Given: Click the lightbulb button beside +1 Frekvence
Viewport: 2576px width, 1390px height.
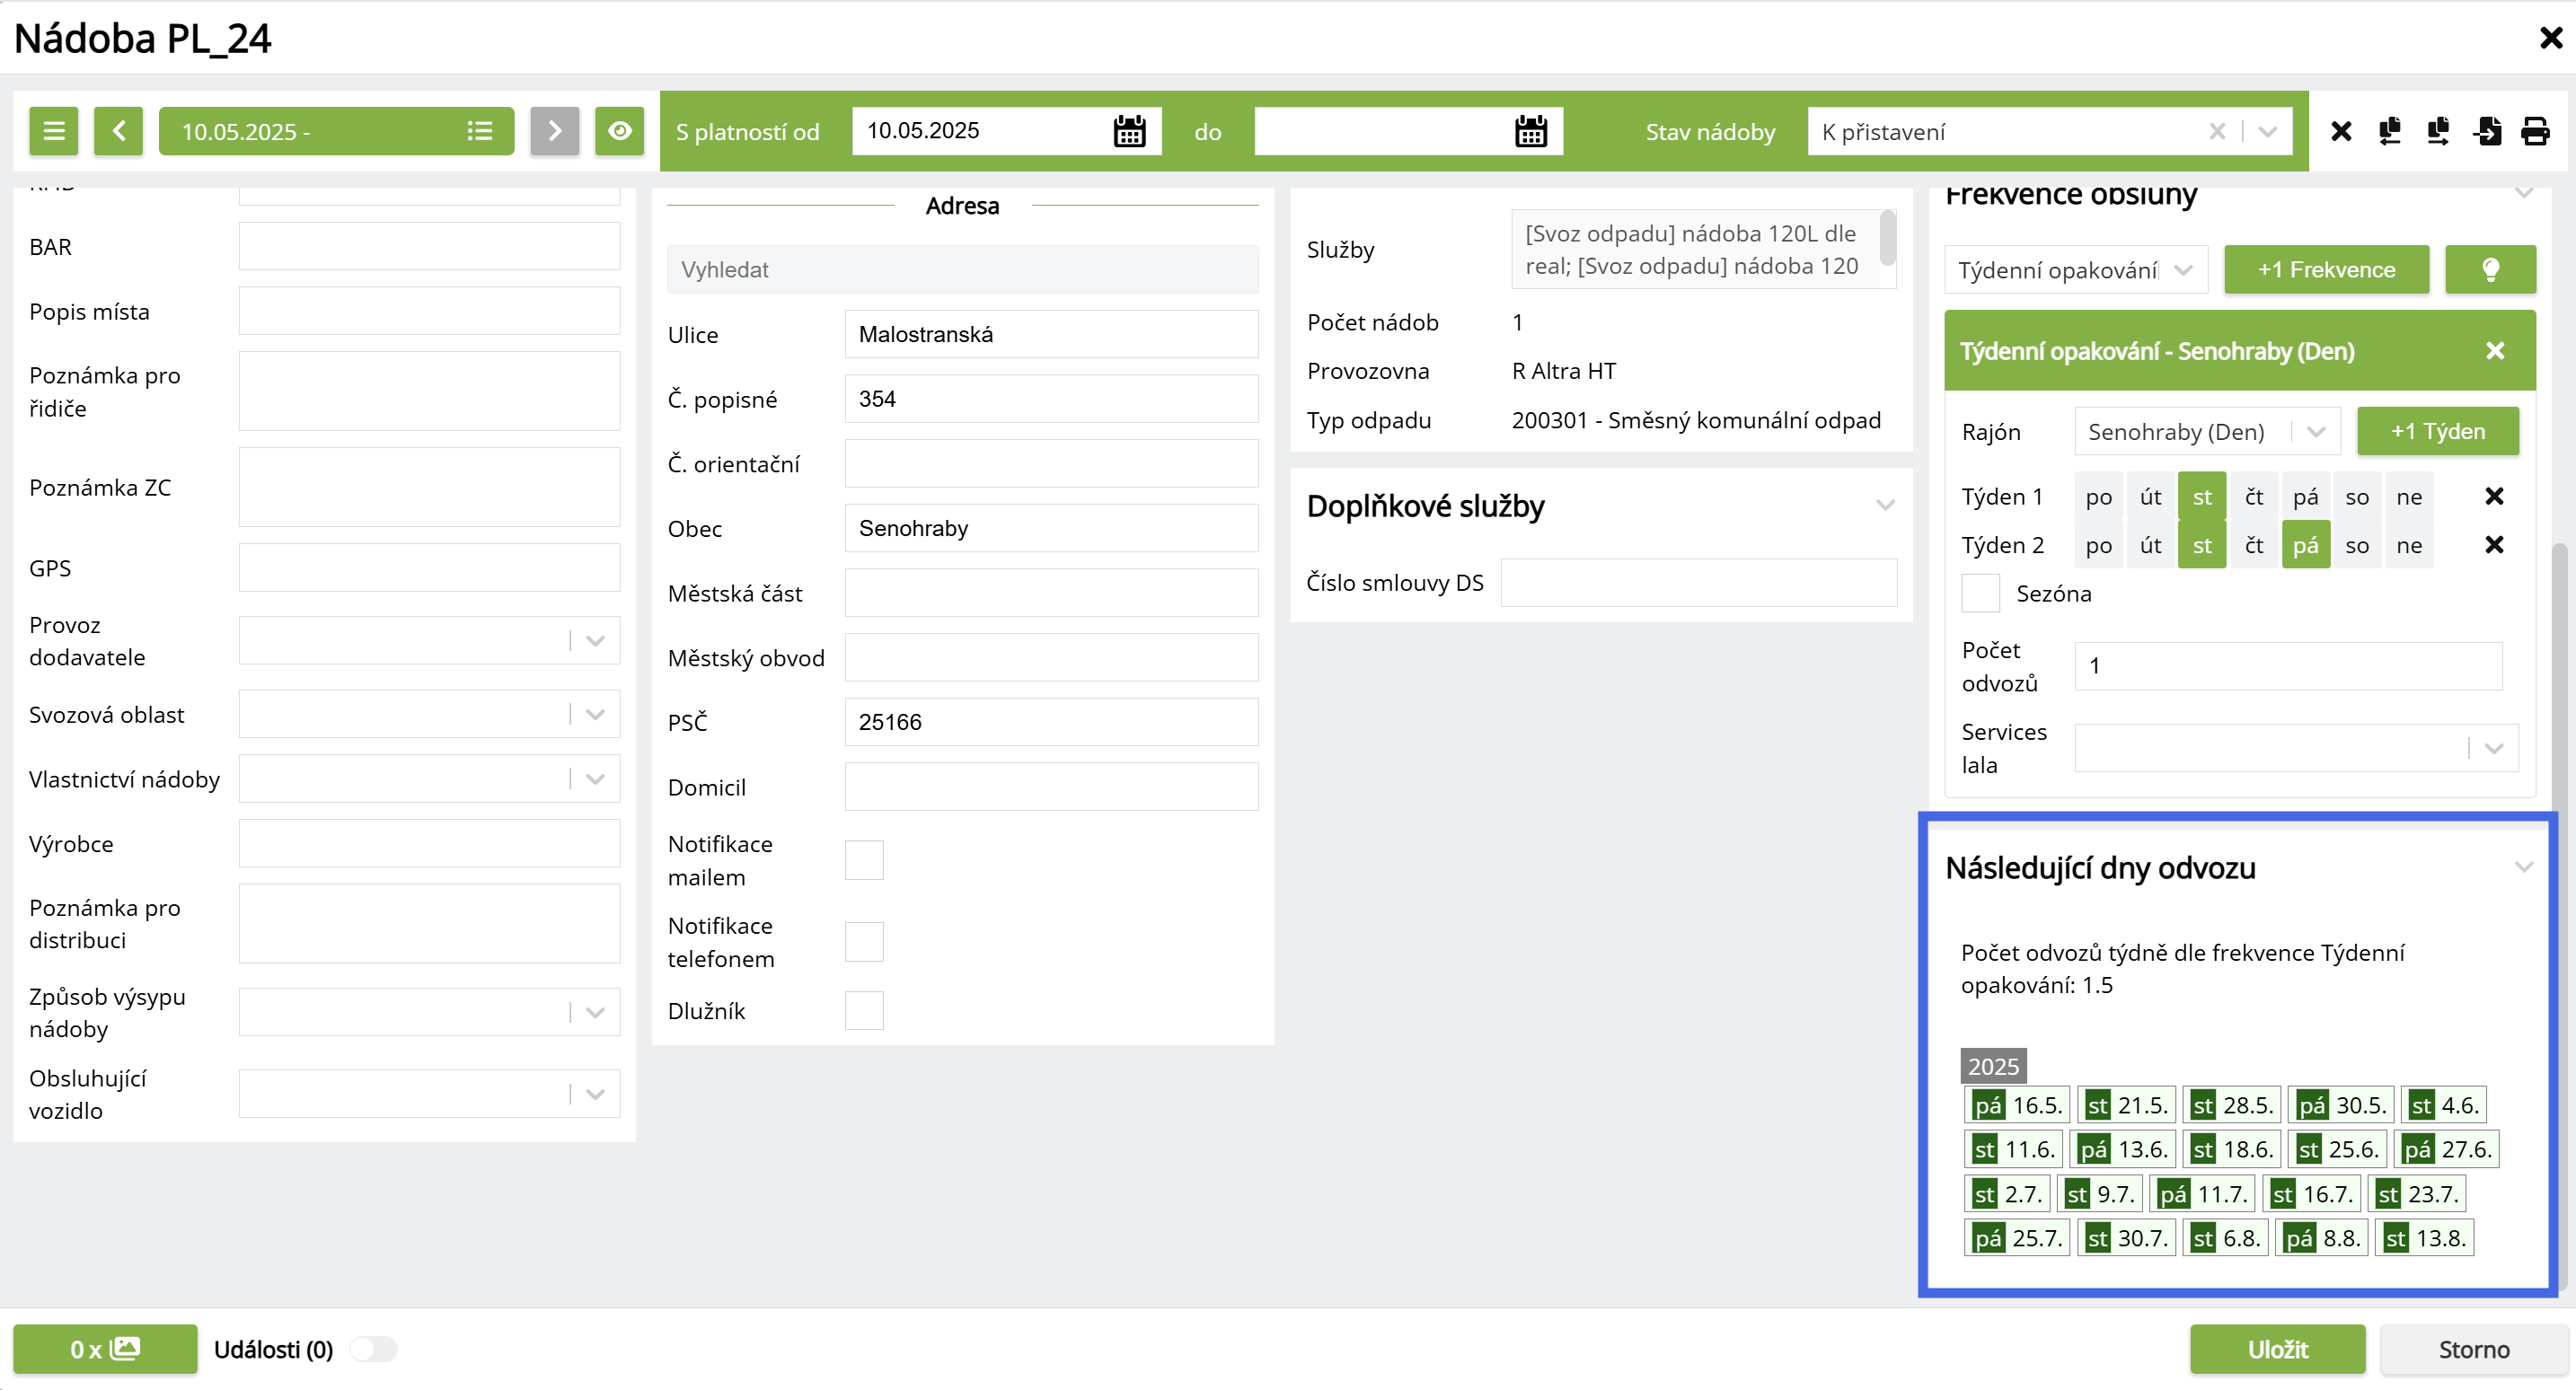Looking at the screenshot, I should point(2490,269).
